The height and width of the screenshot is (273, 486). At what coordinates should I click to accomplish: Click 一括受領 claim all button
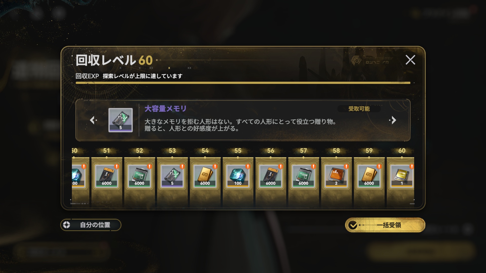click(385, 225)
